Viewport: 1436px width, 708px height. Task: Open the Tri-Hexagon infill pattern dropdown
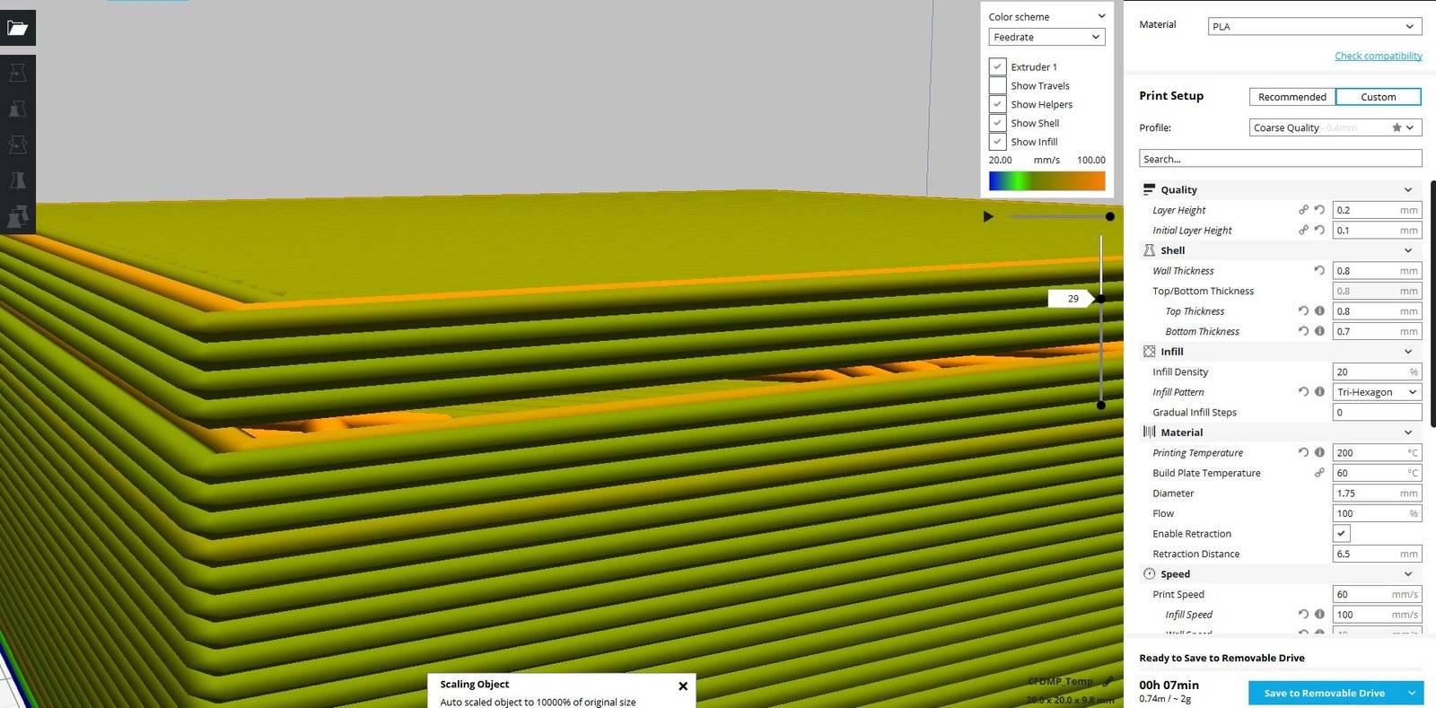1377,392
